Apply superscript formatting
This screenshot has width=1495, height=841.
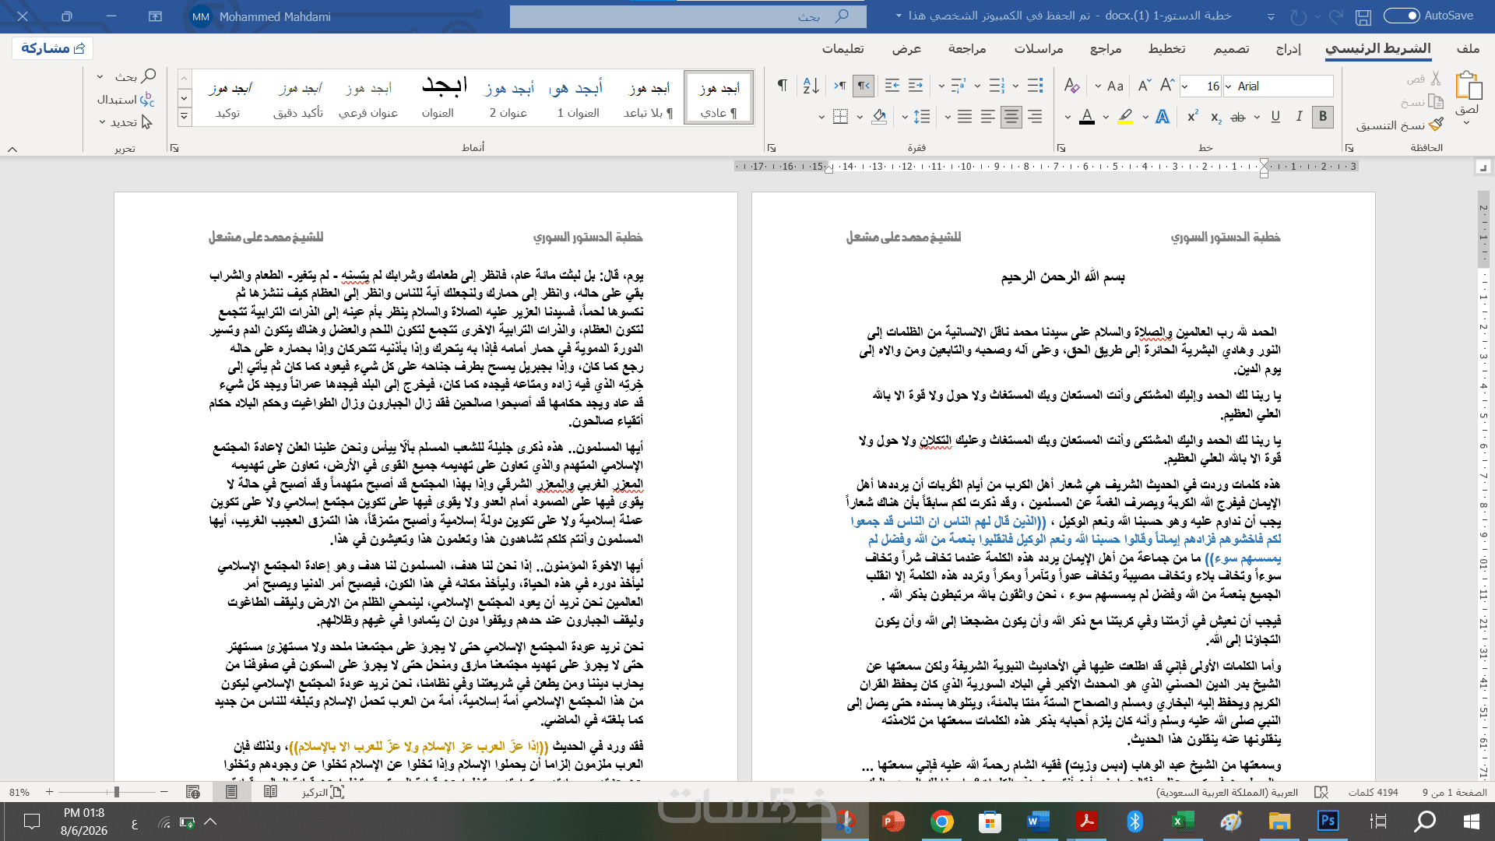click(1193, 117)
